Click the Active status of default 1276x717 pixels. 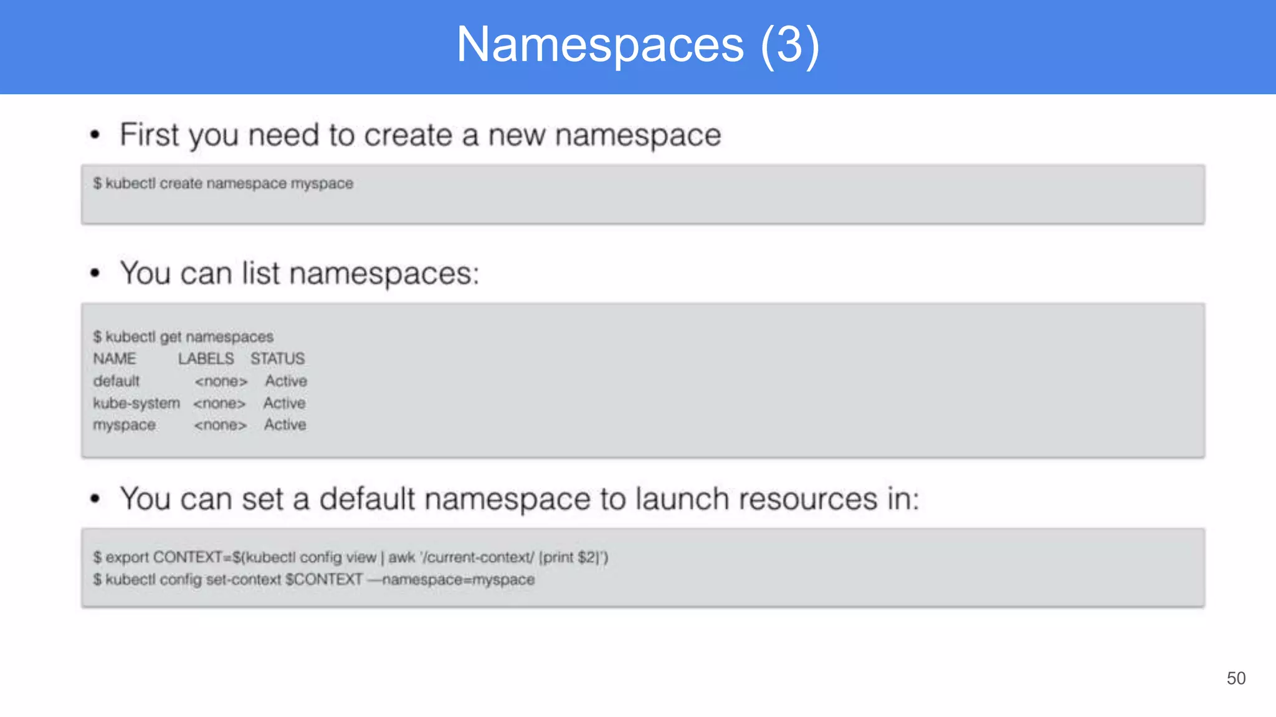(x=286, y=381)
